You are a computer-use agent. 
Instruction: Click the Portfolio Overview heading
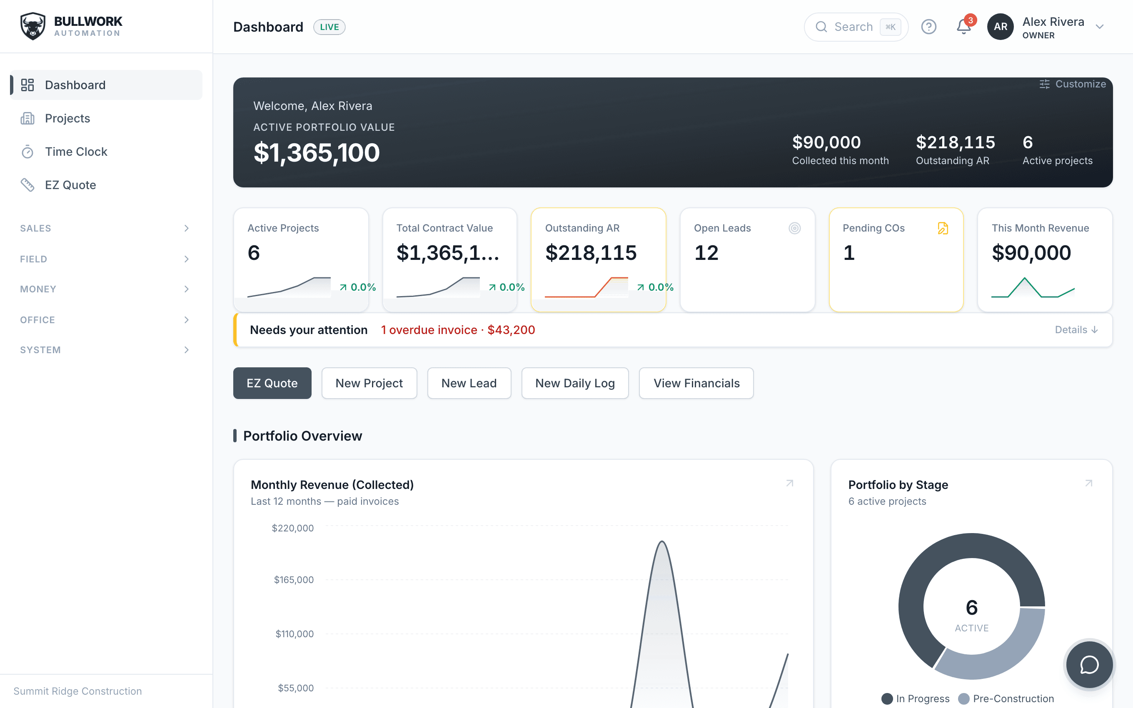(x=302, y=436)
